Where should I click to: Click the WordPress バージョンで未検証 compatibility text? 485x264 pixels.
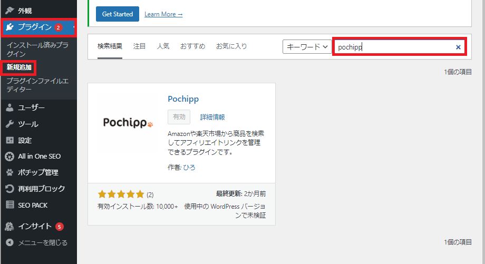(x=225, y=211)
